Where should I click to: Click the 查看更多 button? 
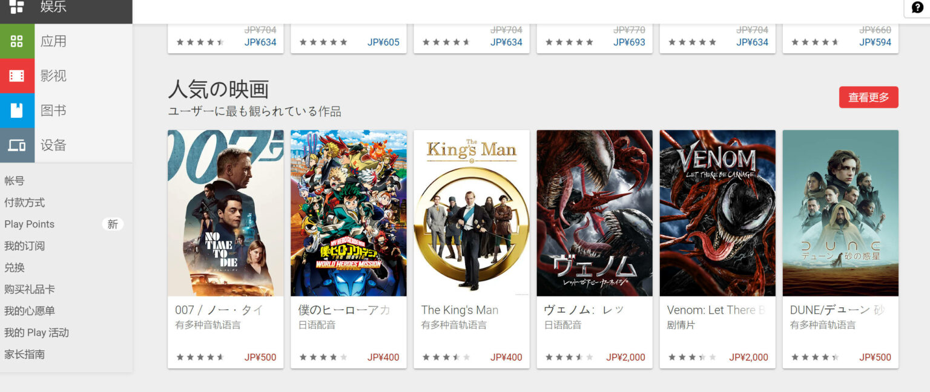(x=868, y=97)
